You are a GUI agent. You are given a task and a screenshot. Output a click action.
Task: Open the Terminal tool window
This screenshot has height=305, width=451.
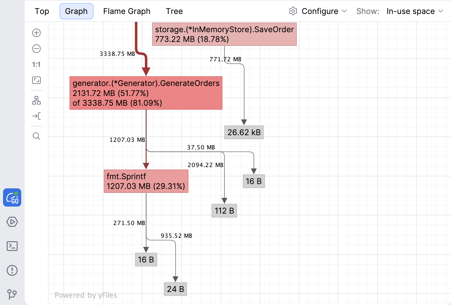(12, 246)
